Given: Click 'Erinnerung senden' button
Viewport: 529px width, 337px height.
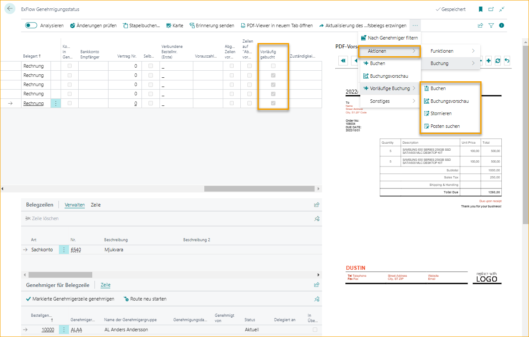Looking at the screenshot, I should pyautogui.click(x=212, y=25).
